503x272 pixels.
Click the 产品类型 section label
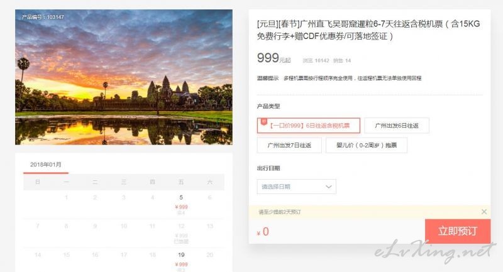[268, 106]
